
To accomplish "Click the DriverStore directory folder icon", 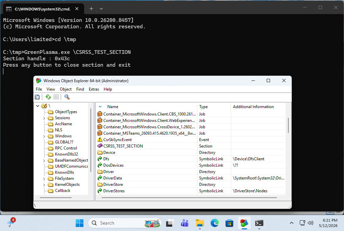I will pyautogui.click(x=100, y=185).
